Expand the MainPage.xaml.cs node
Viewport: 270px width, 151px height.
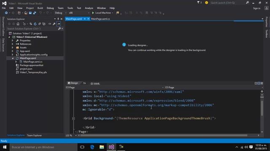[16, 62]
